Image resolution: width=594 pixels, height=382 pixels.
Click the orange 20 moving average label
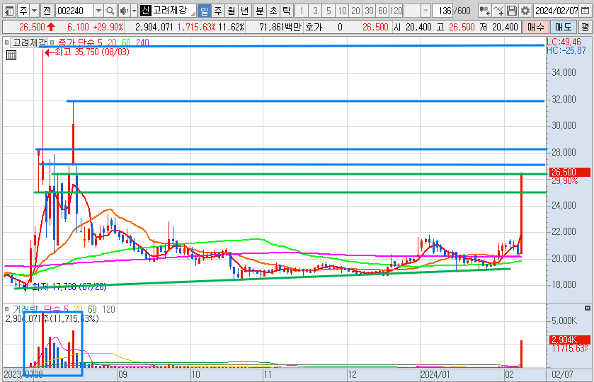click(x=112, y=42)
